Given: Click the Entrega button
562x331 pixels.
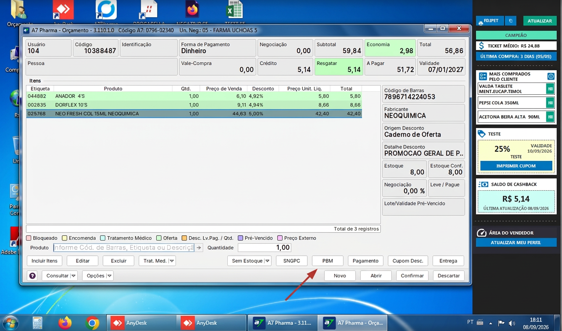Looking at the screenshot, I should point(448,261).
